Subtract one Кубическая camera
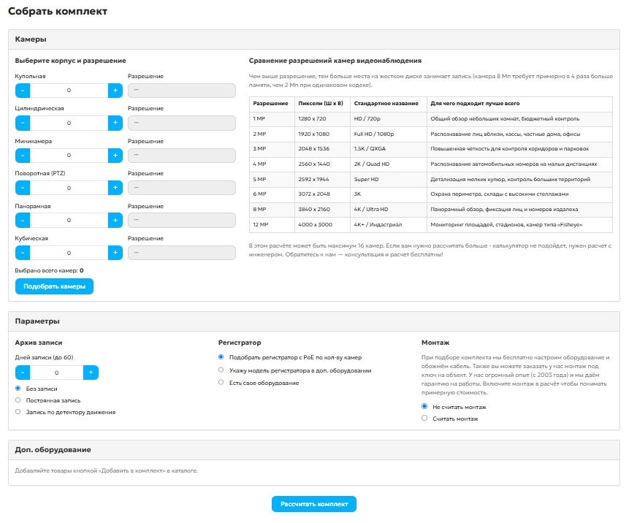 click(x=23, y=253)
